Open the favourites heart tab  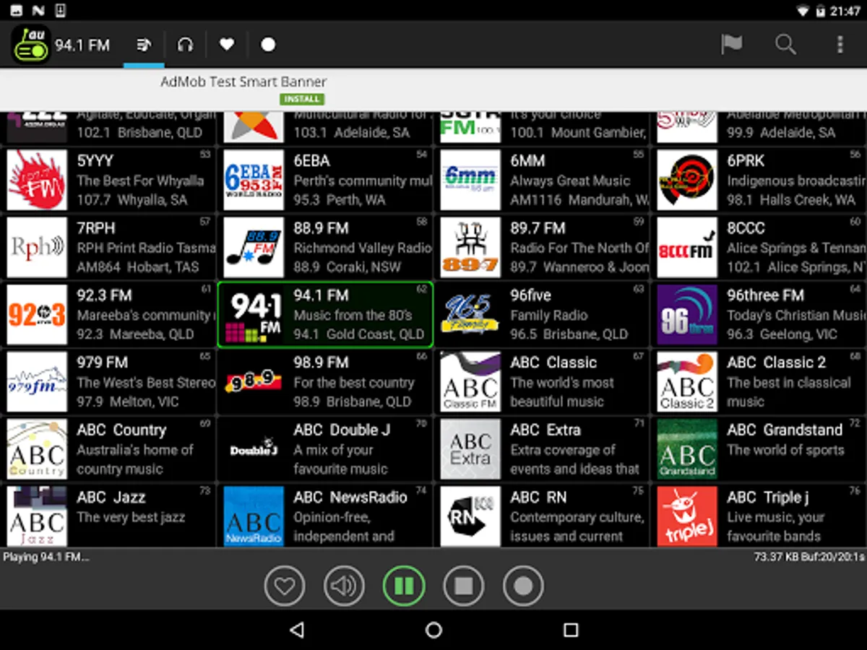[x=227, y=45]
